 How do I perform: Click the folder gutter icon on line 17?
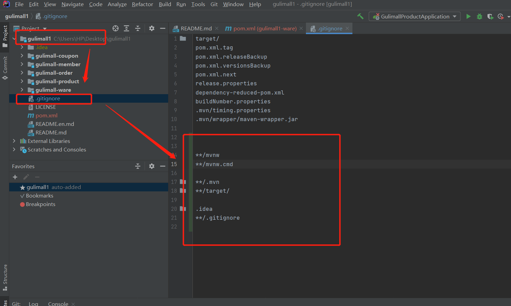[183, 182]
